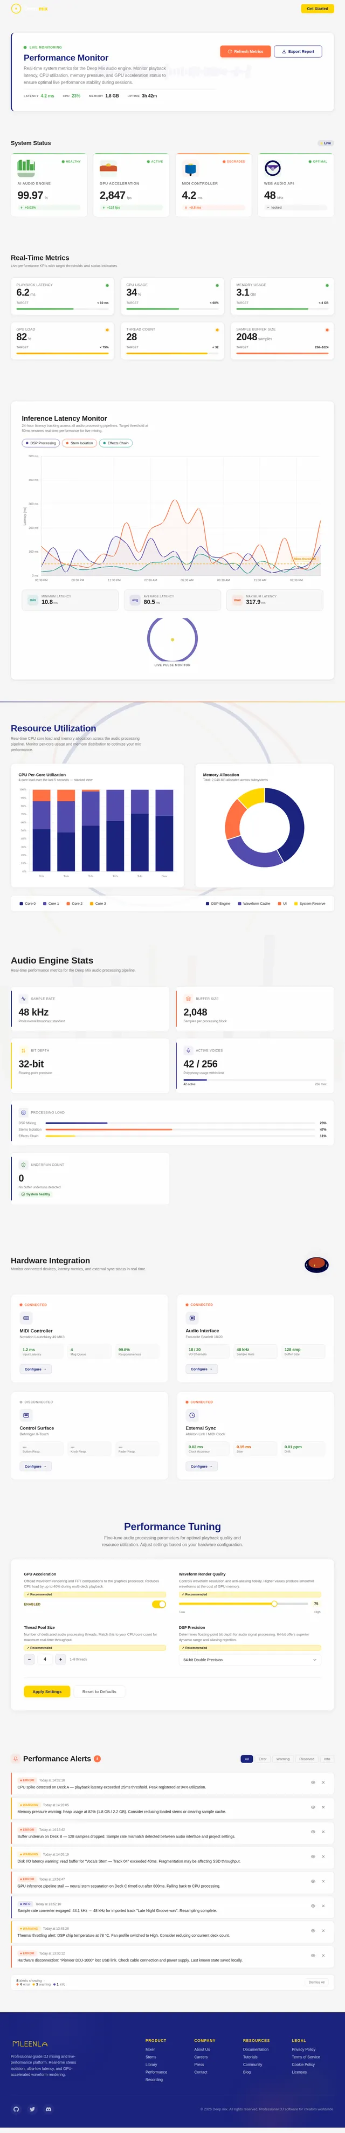Image resolution: width=345 pixels, height=2133 pixels.
Task: Open Privacy Policy footer link
Action: click(x=303, y=2049)
